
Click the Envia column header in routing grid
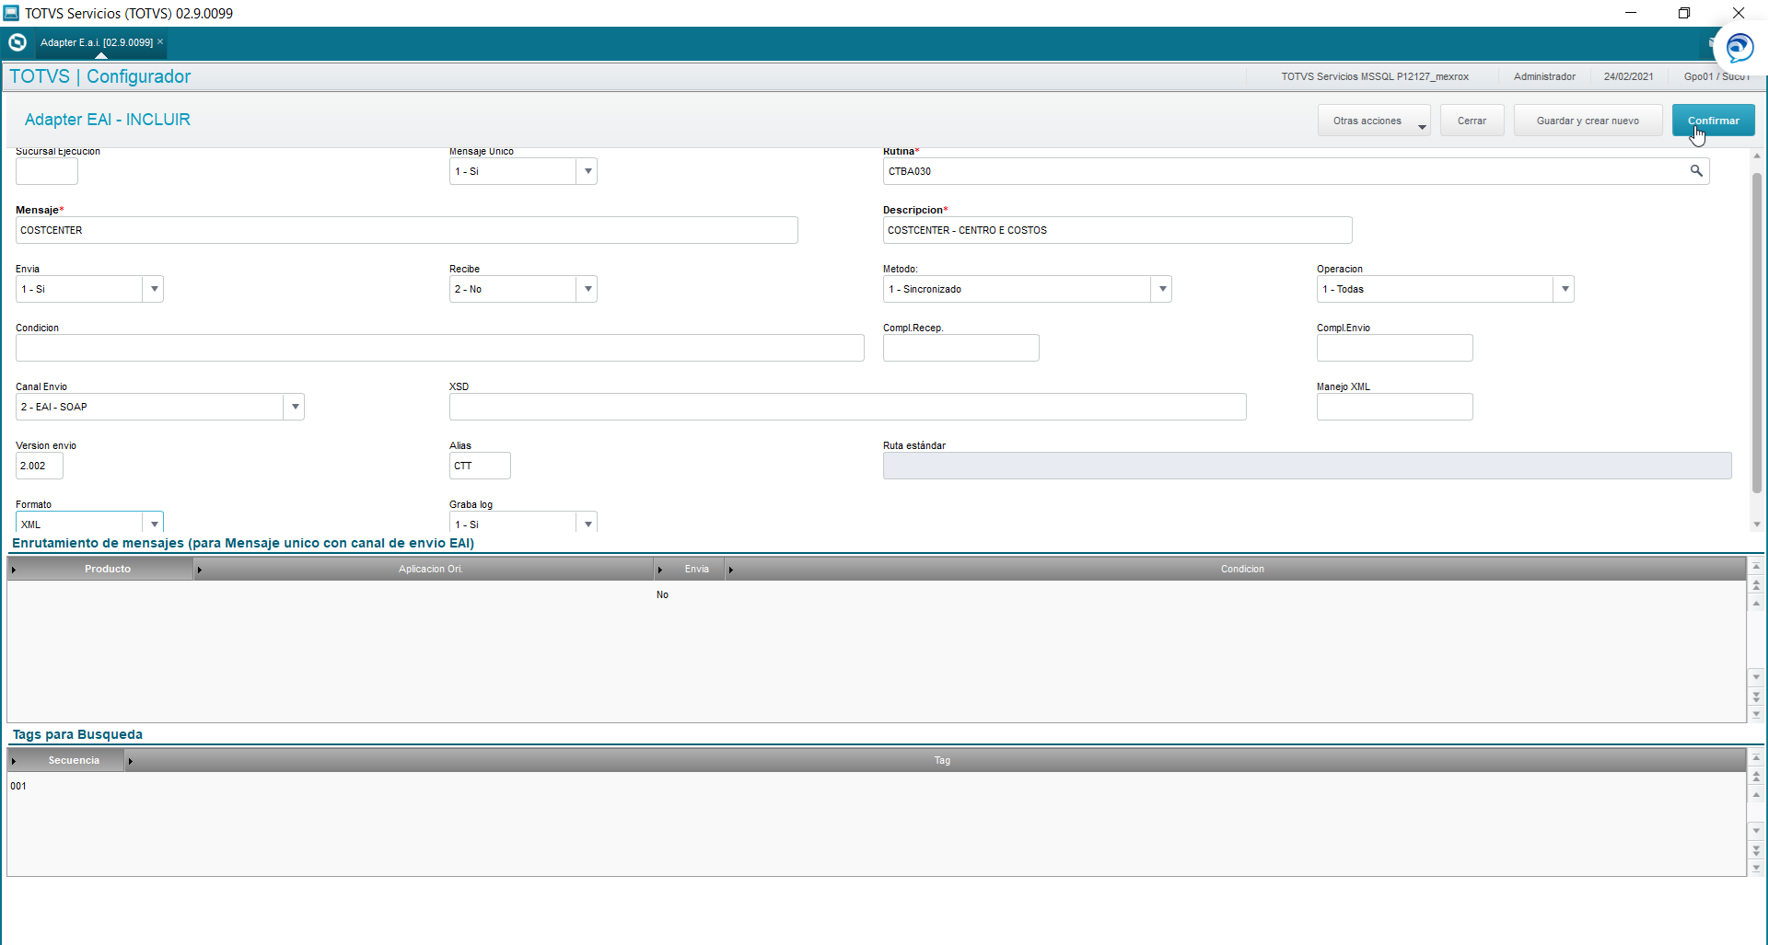pyautogui.click(x=690, y=569)
